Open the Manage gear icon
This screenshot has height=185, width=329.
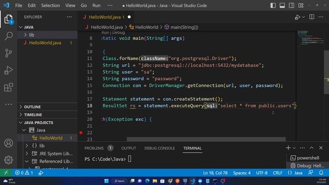(x=8, y=160)
